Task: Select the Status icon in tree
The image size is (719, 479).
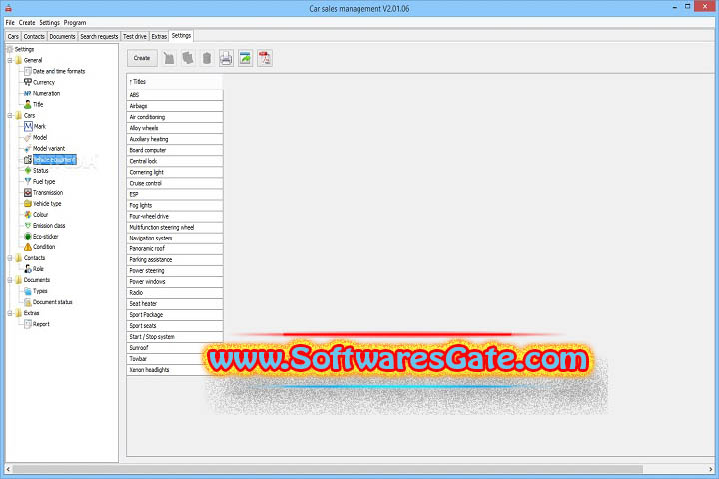Action: [28, 170]
